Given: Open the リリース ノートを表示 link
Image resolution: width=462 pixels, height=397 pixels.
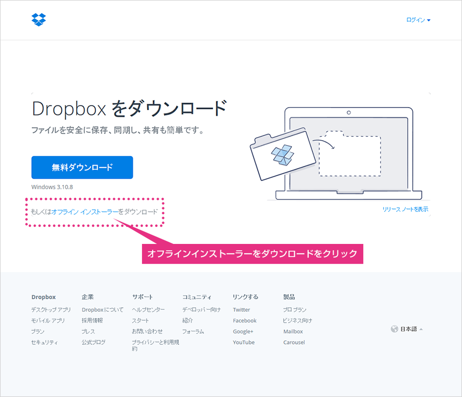Looking at the screenshot, I should point(405,209).
